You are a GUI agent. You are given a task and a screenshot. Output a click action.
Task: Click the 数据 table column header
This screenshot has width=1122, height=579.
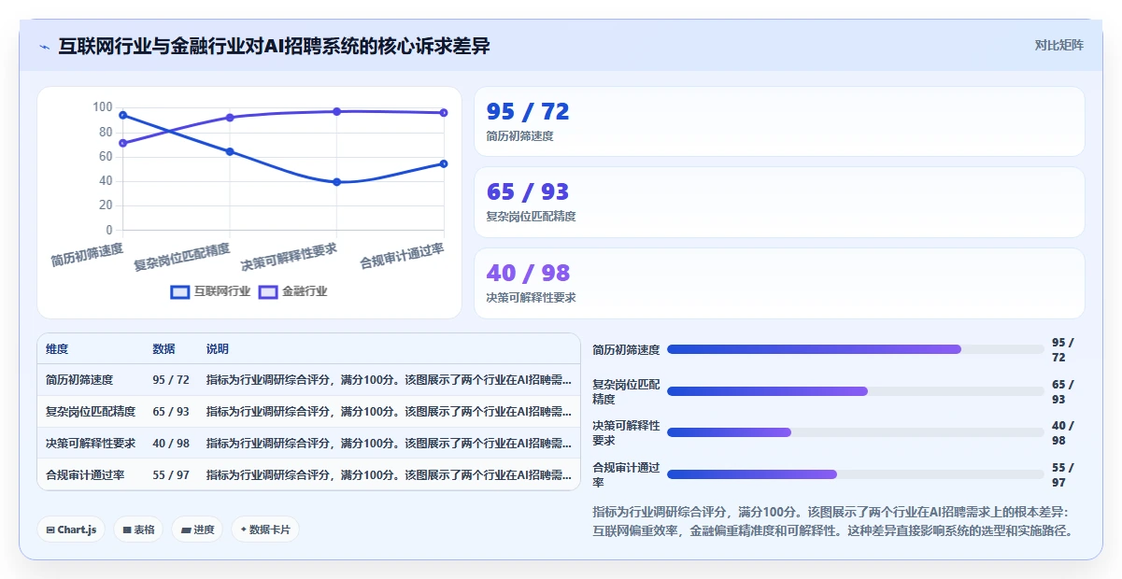tap(163, 349)
